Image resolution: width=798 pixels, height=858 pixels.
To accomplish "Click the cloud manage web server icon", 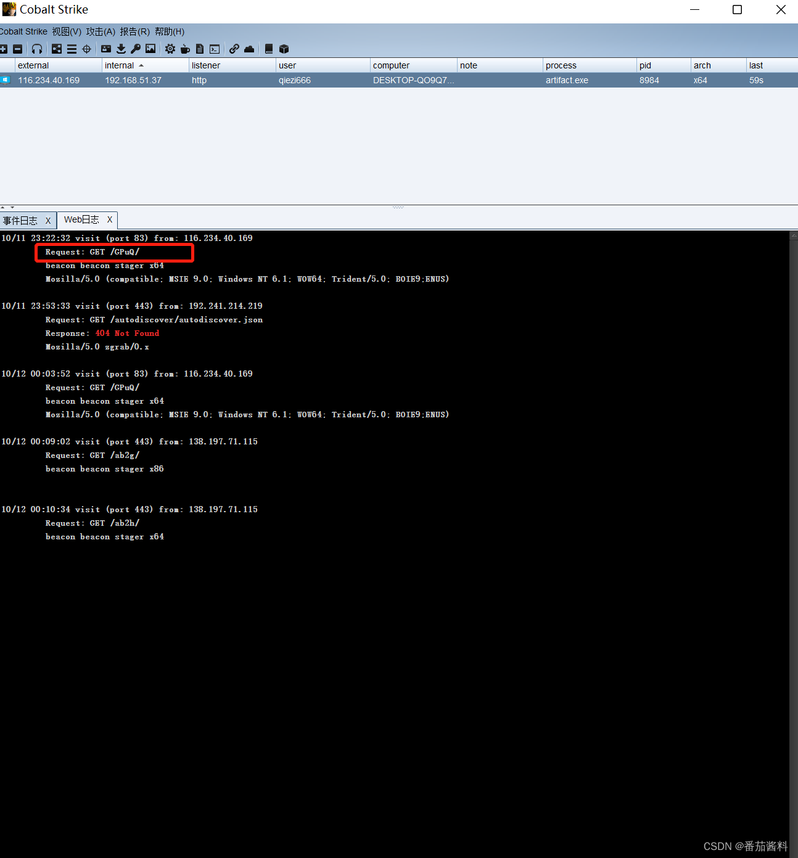I will [249, 49].
